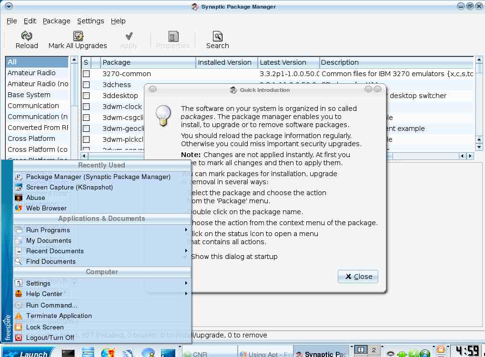Viewport: 485px width, 357px height.
Task: Click the Reload toolbar icon
Action: pyautogui.click(x=27, y=36)
